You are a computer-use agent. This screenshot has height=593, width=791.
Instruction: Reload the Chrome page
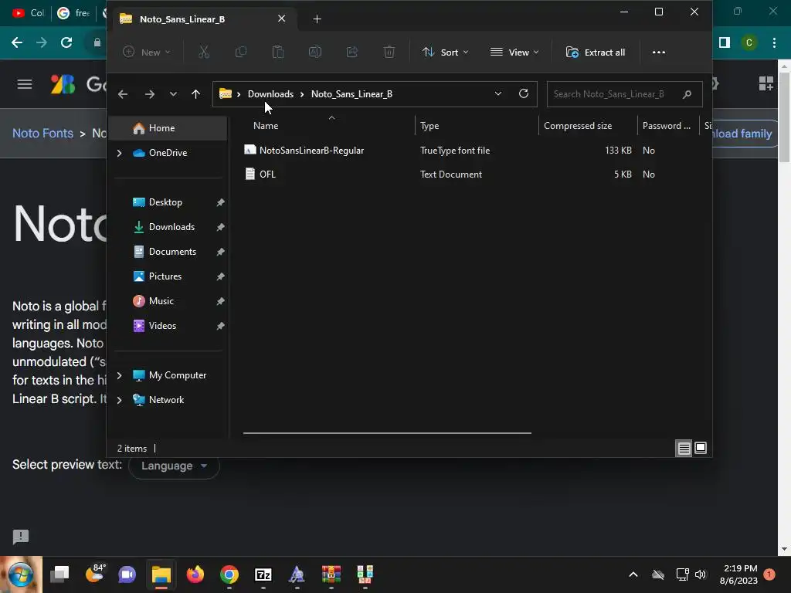[x=66, y=42]
